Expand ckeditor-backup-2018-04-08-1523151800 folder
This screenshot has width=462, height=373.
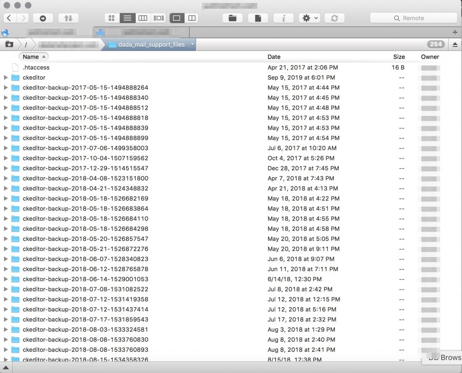pyautogui.click(x=5, y=178)
